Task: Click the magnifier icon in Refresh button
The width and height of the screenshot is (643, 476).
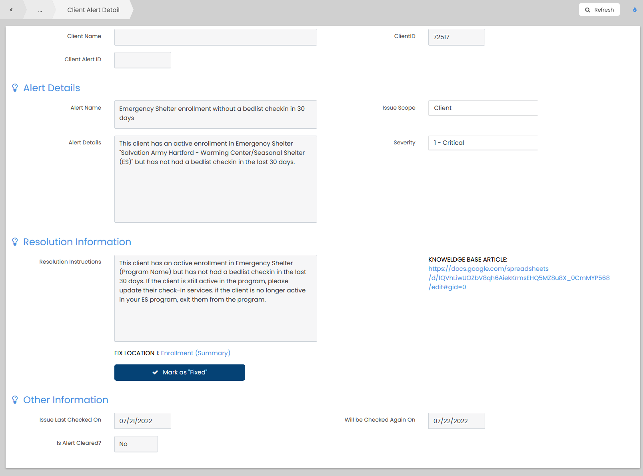Action: click(x=587, y=10)
